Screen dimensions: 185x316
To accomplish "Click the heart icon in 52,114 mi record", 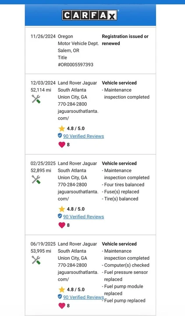I will (x=62, y=144).
